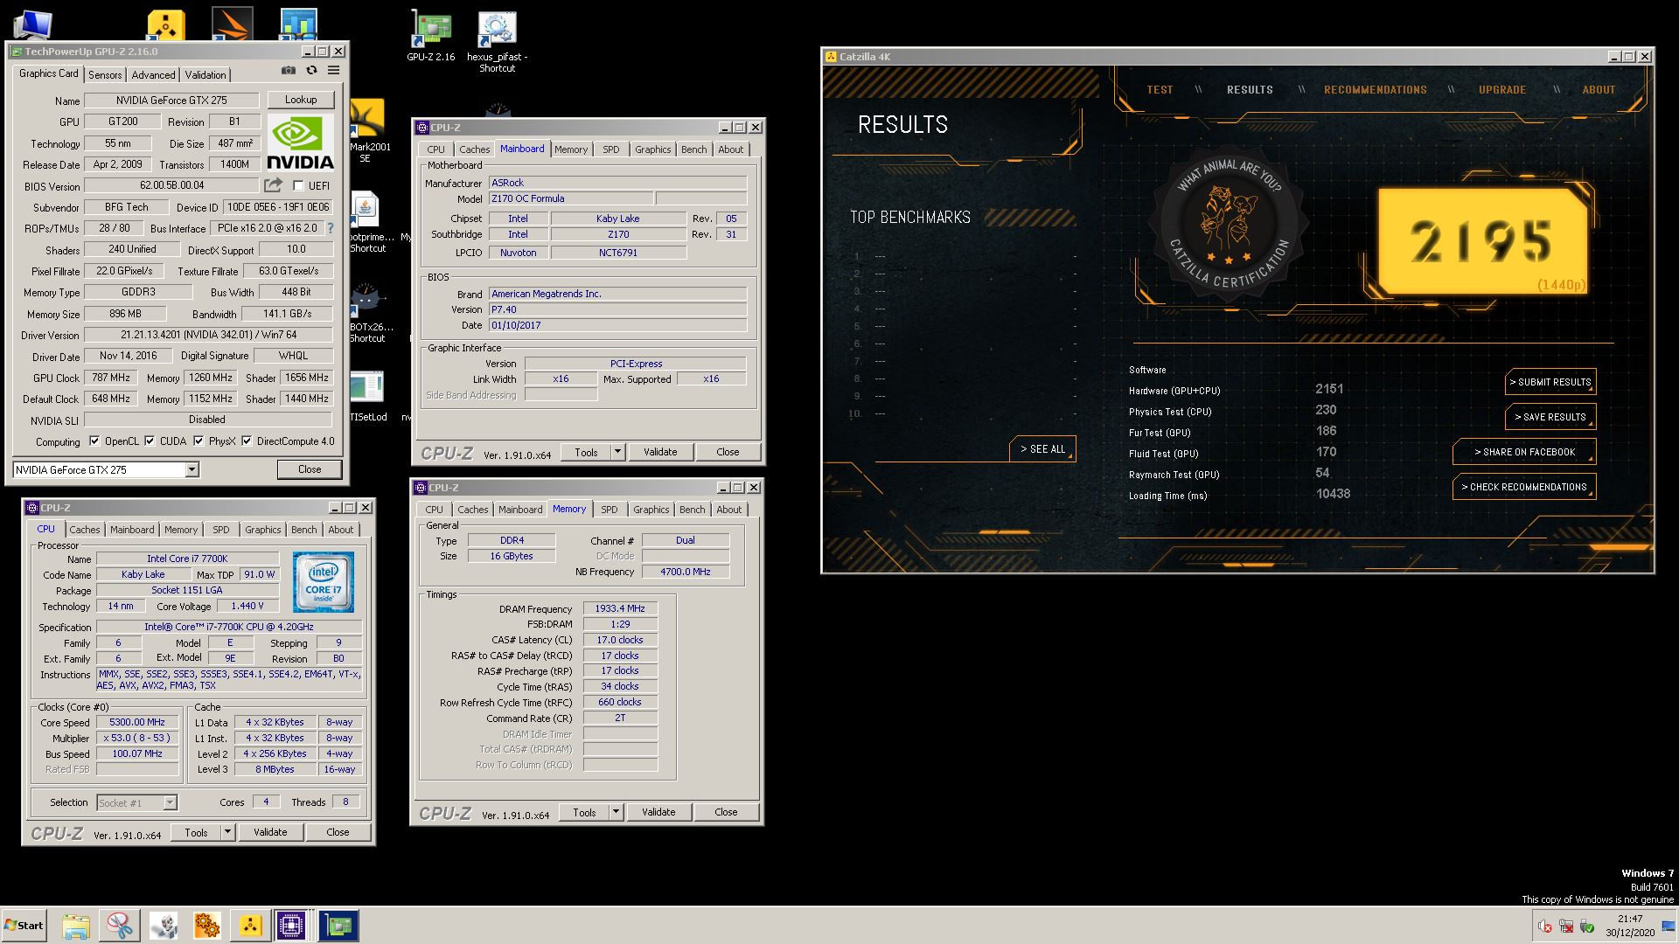Open SPD tab in CPU-Z Mainboard window
The image size is (1679, 944).
pyautogui.click(x=611, y=149)
